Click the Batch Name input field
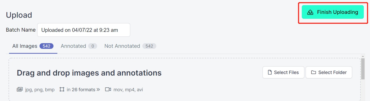The width and height of the screenshot is (370, 101). coord(84,30)
